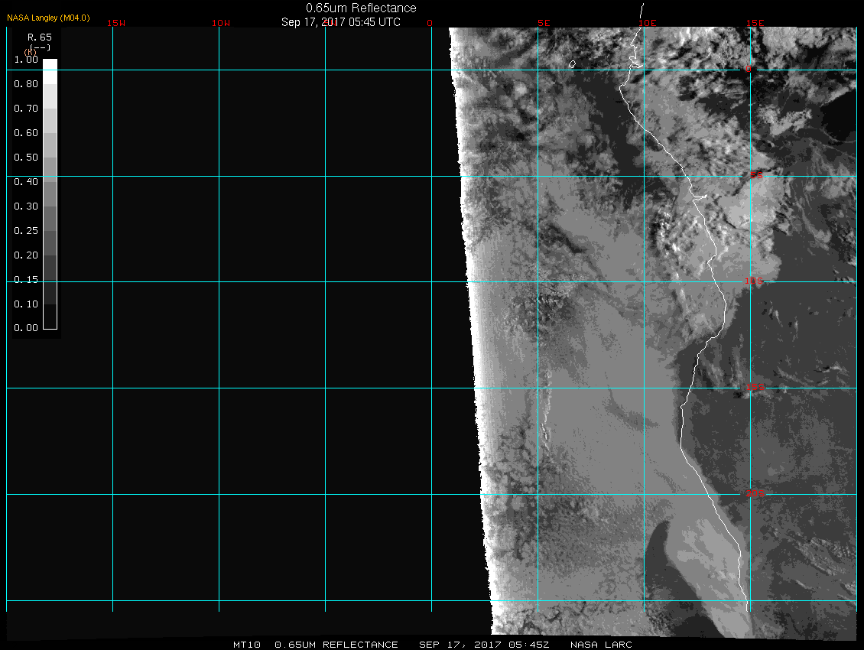
Task: Click the 0.40 colorbar value
Action: [26, 181]
